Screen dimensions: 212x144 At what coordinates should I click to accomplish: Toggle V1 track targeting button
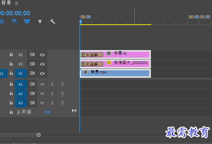[21, 73]
